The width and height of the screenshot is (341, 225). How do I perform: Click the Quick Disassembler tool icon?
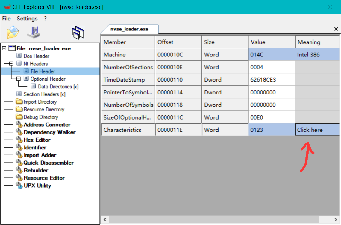point(19,163)
